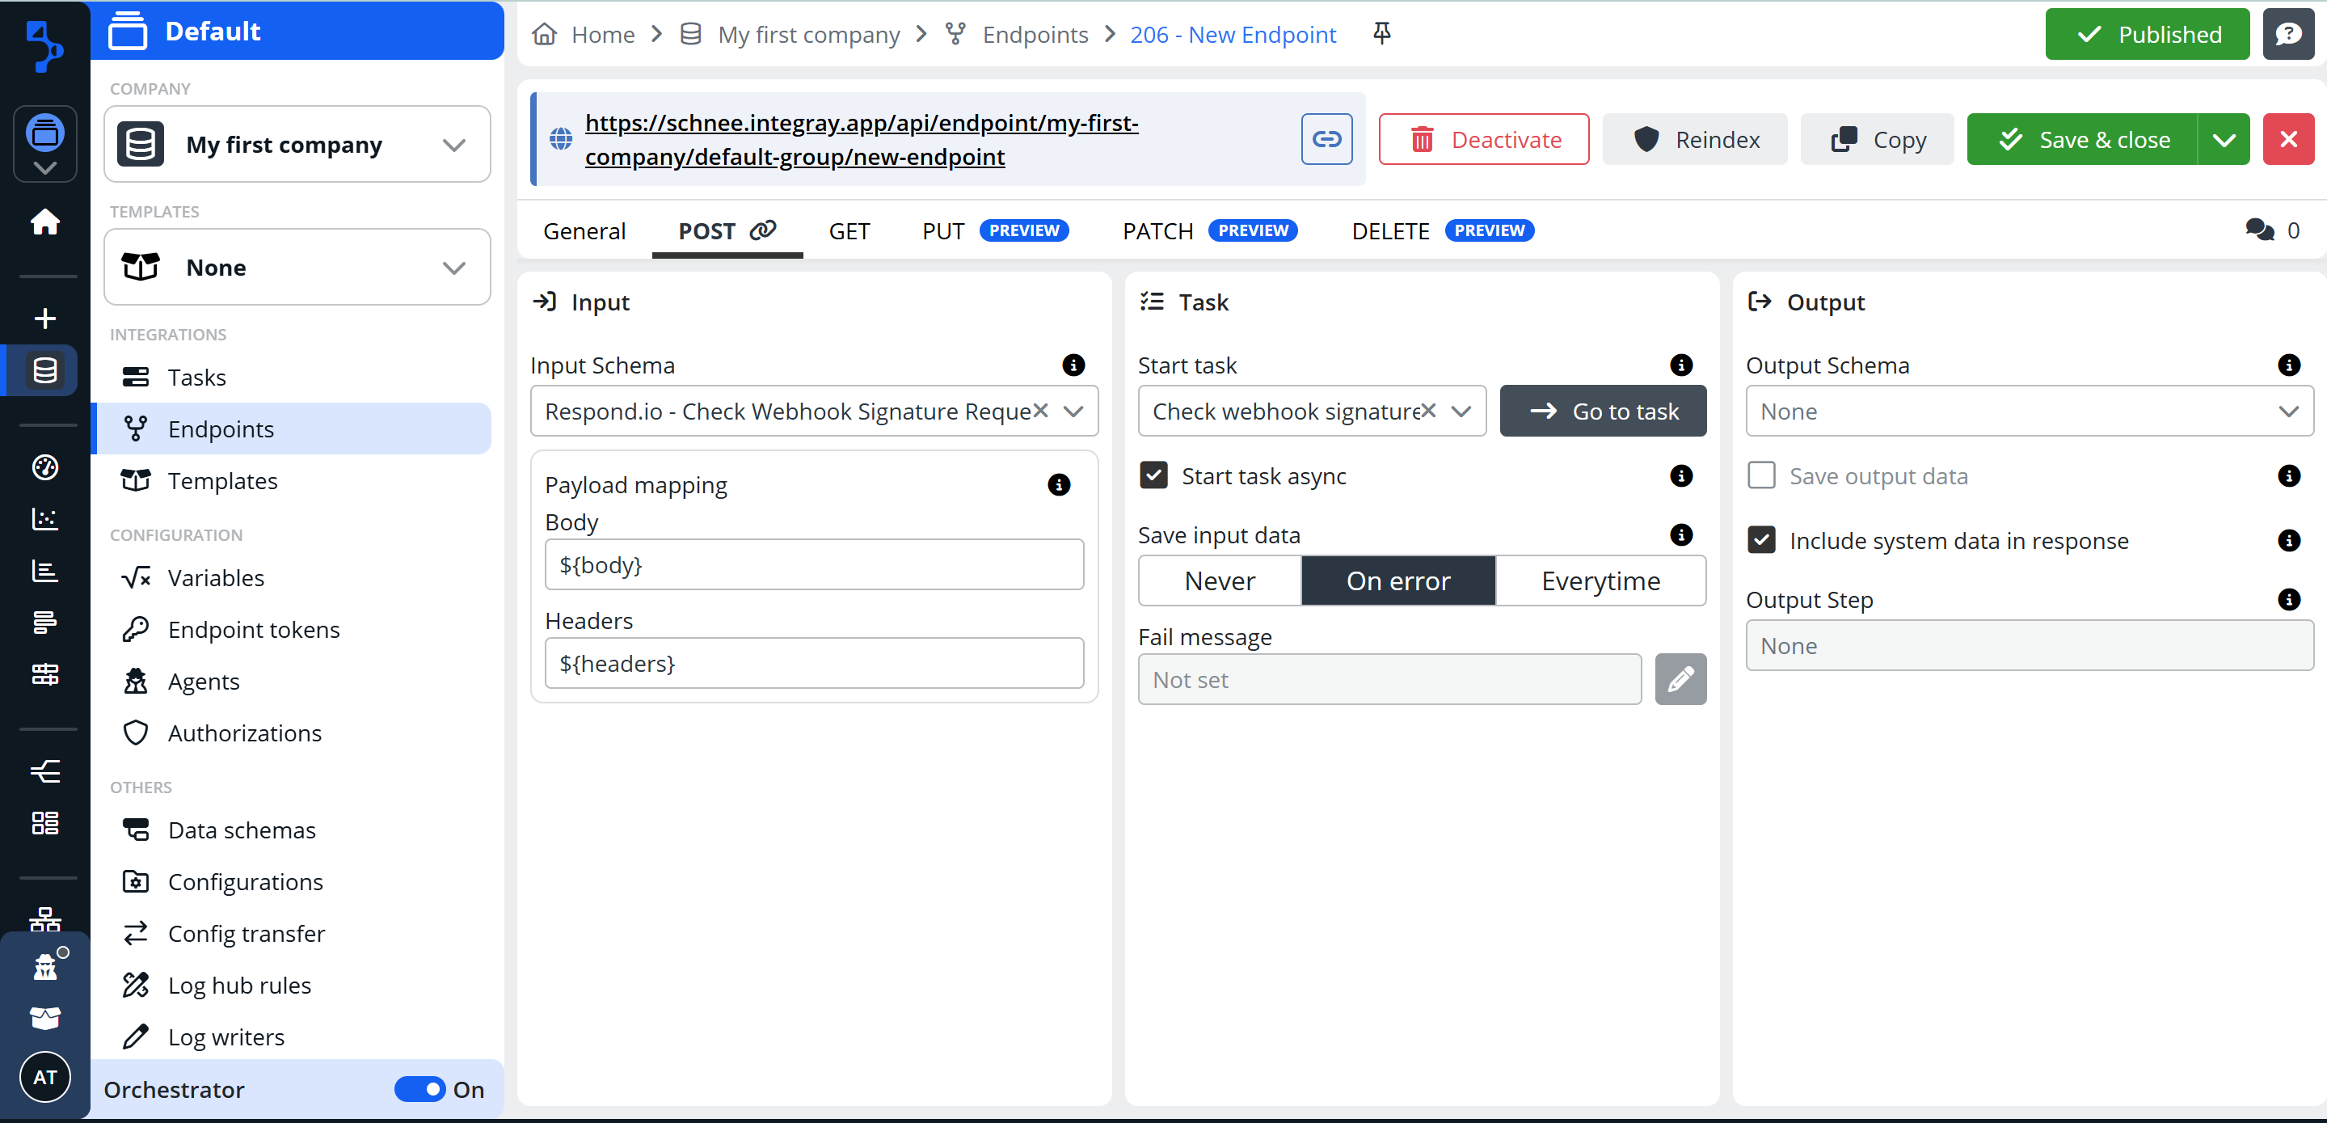The image size is (2327, 1123).
Task: Click the copy link icon beside endpoint URL
Action: point(1326,139)
